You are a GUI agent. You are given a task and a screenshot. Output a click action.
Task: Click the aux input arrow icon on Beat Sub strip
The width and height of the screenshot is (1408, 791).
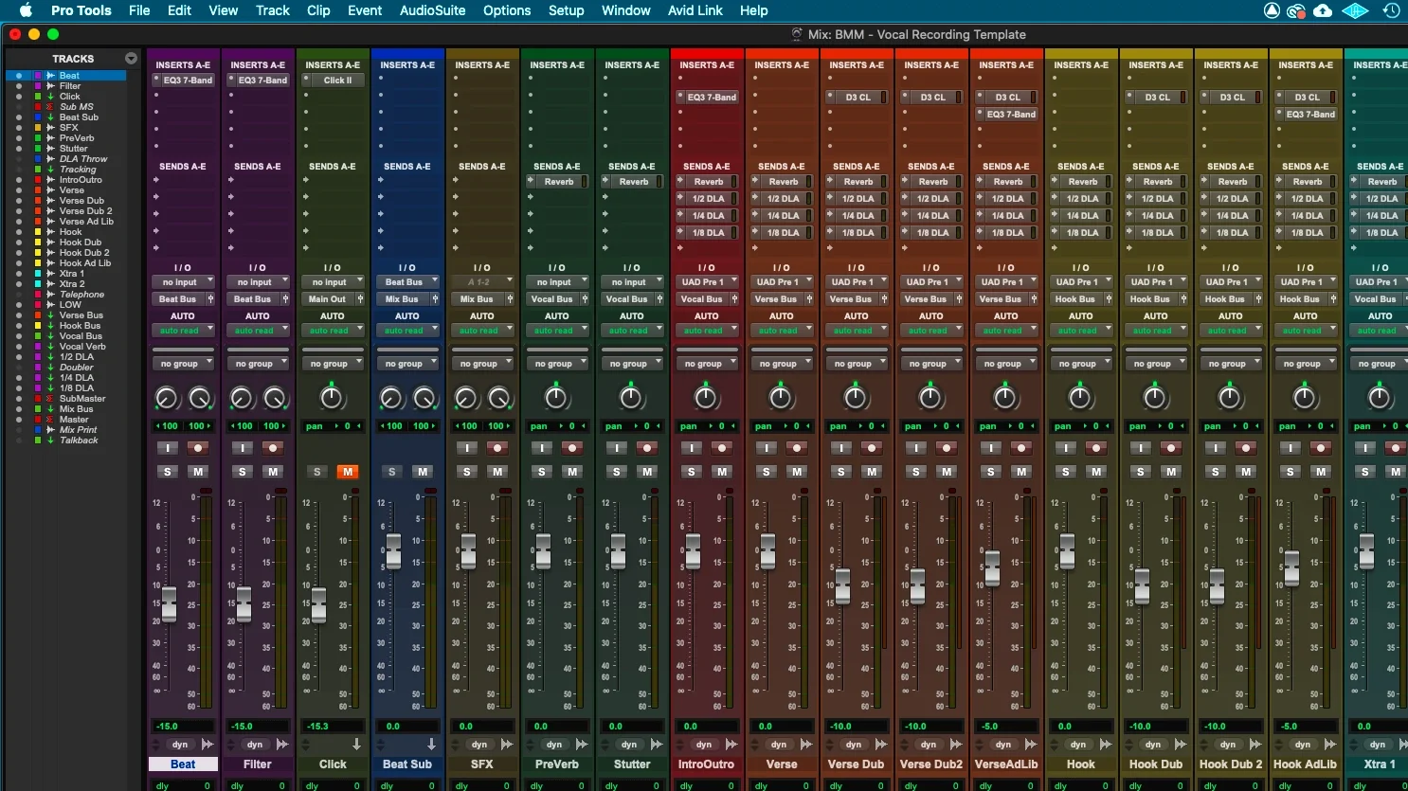[x=431, y=745]
